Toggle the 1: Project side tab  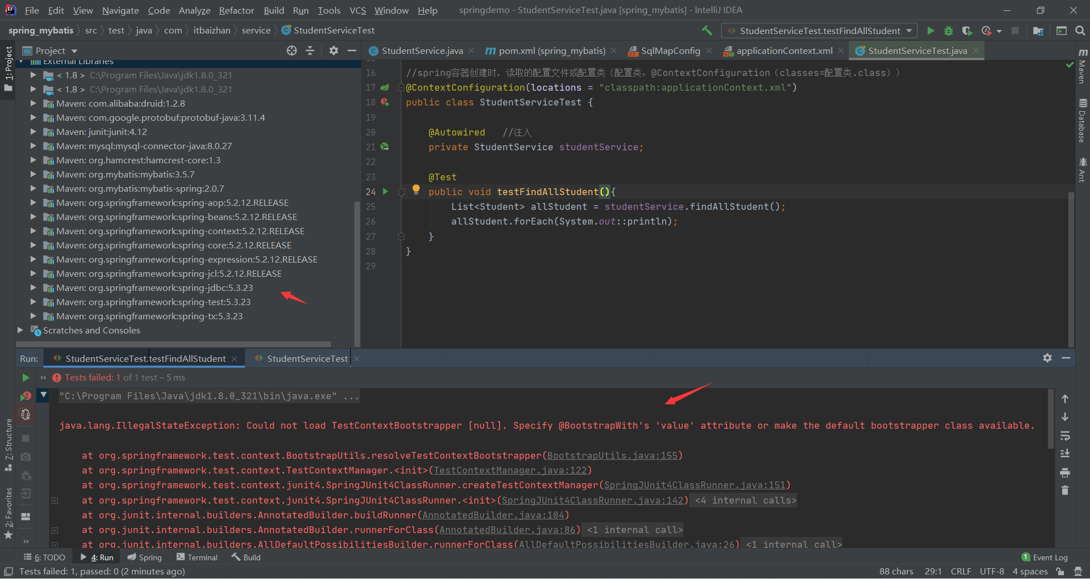click(8, 69)
